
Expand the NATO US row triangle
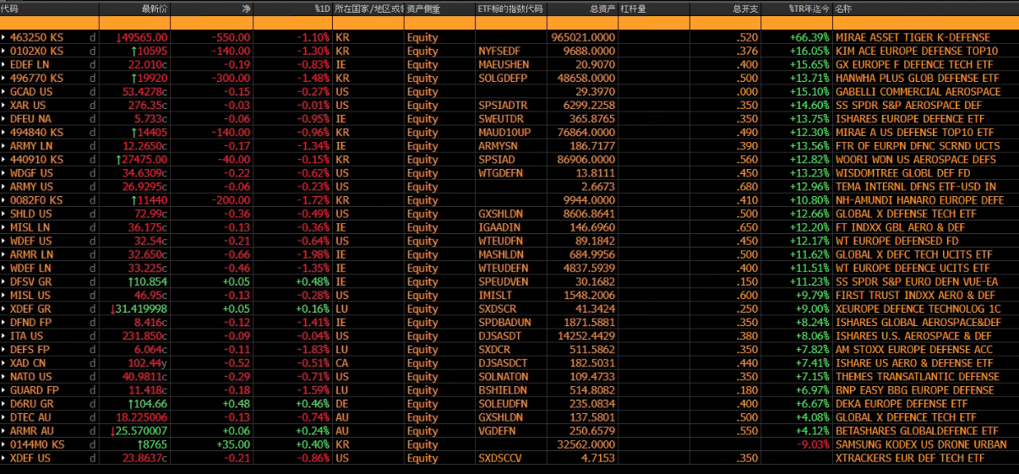click(x=3, y=376)
